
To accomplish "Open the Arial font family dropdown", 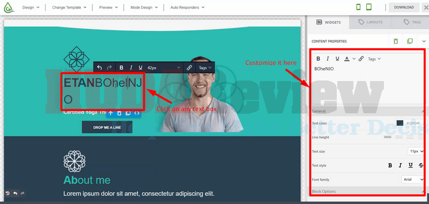I will point(413,180).
